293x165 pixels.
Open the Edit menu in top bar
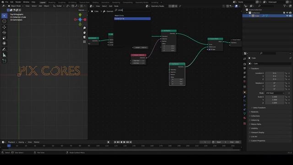pos(12,2)
